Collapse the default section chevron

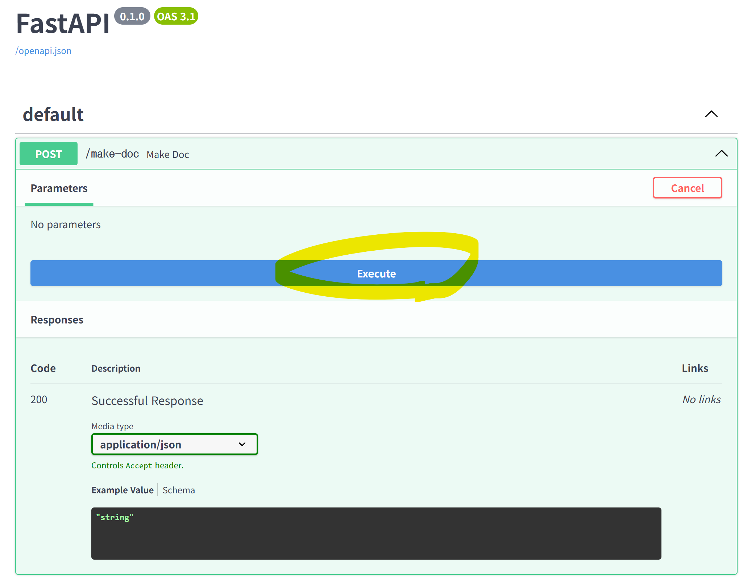[711, 114]
